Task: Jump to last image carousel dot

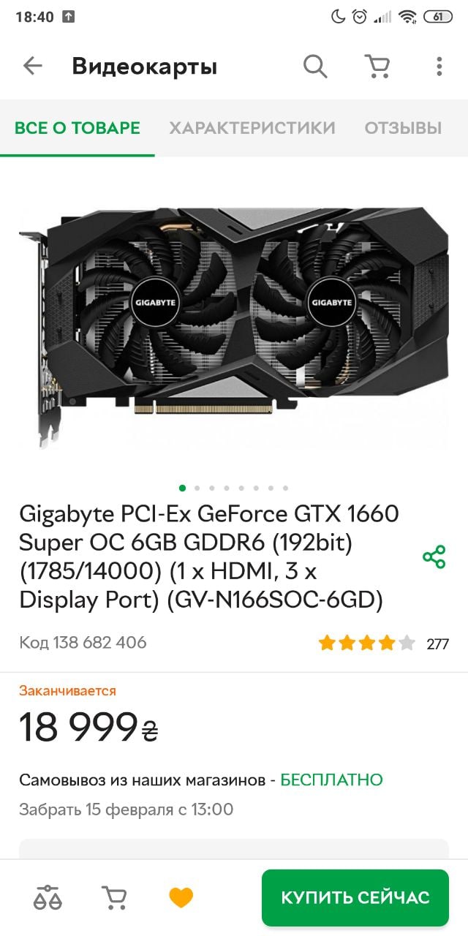Action: pos(285,488)
